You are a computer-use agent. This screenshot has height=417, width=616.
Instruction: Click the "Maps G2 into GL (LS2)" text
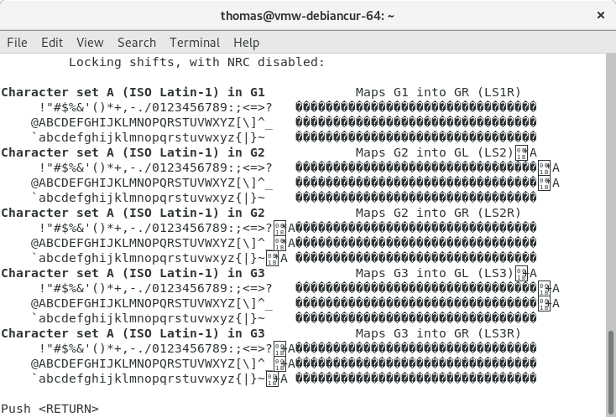pos(433,152)
